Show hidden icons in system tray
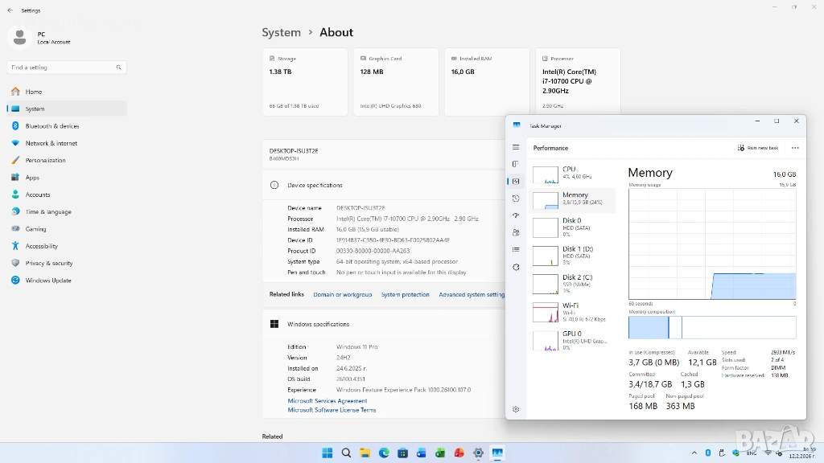The width and height of the screenshot is (824, 463). [x=694, y=453]
